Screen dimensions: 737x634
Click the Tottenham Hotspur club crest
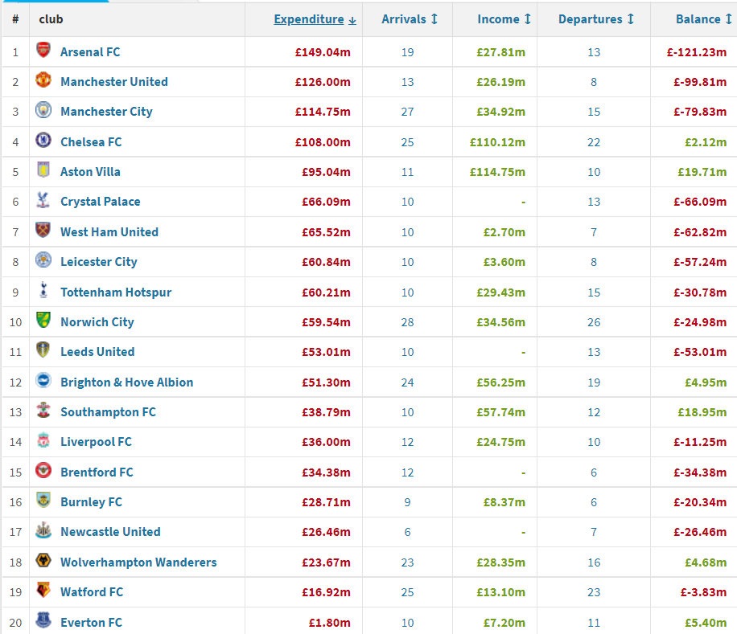(x=43, y=290)
